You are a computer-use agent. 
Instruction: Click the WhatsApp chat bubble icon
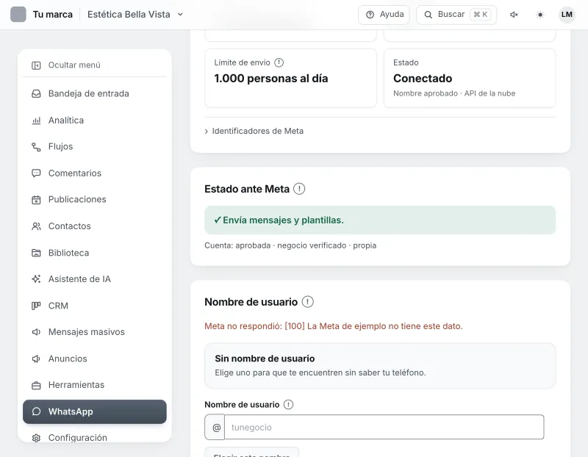[36, 411]
